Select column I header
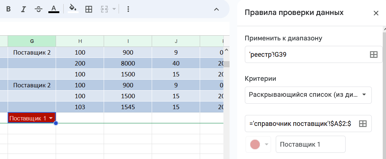This screenshot has height=159, width=386. tap(128, 41)
